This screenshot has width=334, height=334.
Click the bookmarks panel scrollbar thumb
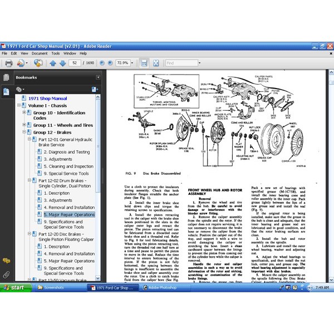tap(98, 146)
